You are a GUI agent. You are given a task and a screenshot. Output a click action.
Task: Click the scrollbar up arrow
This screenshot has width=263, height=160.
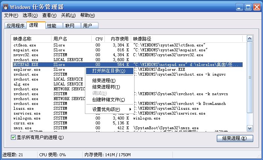pyautogui.click(x=250, y=39)
